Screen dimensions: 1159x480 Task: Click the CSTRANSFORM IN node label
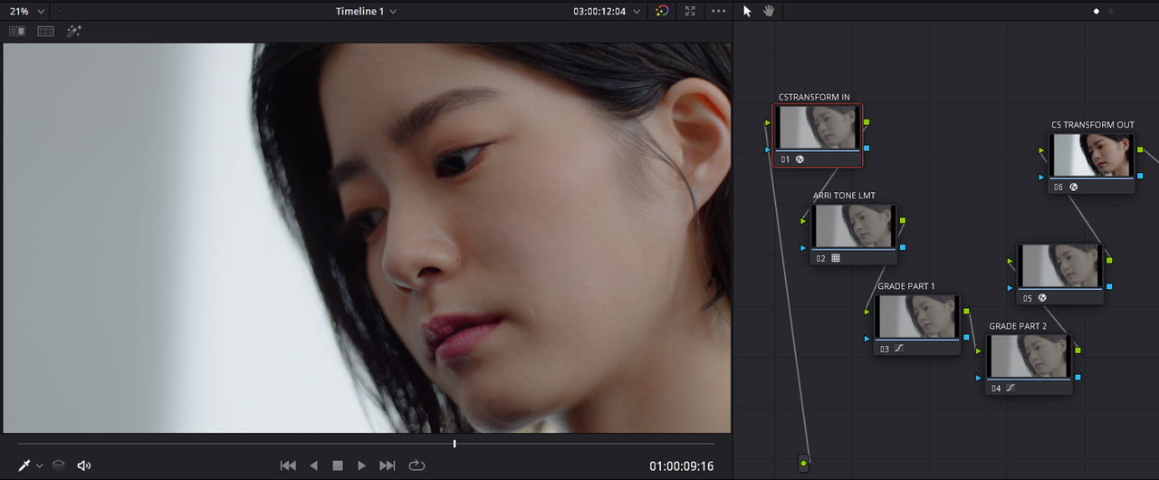pyautogui.click(x=814, y=98)
